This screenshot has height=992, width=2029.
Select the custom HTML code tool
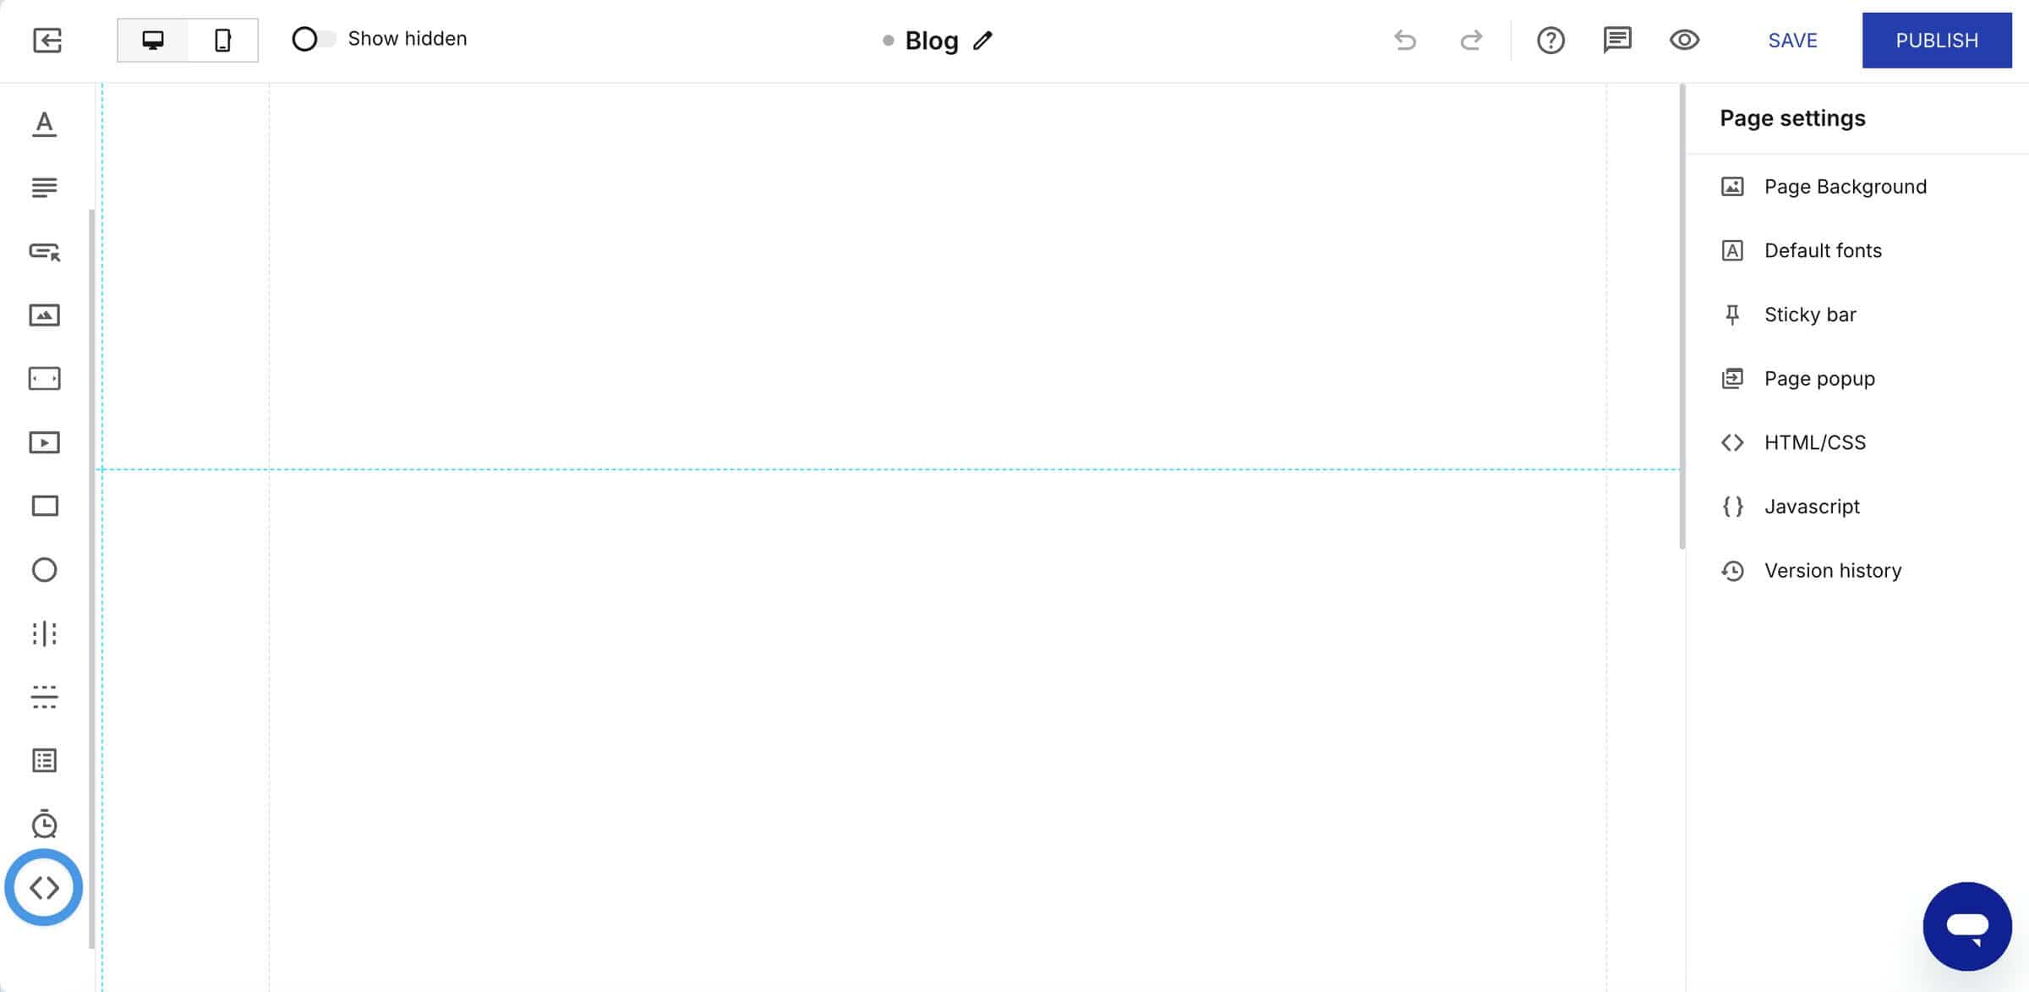(44, 887)
